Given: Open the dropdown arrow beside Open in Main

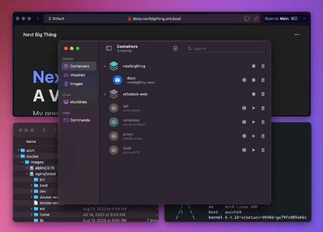Looking at the screenshot, I should (x=305, y=19).
